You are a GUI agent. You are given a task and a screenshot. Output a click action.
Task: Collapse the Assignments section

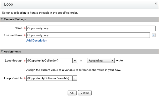point(2,51)
